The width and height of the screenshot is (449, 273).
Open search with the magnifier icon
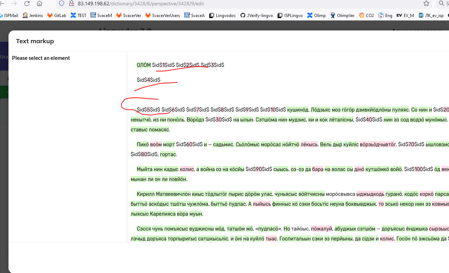441,4
